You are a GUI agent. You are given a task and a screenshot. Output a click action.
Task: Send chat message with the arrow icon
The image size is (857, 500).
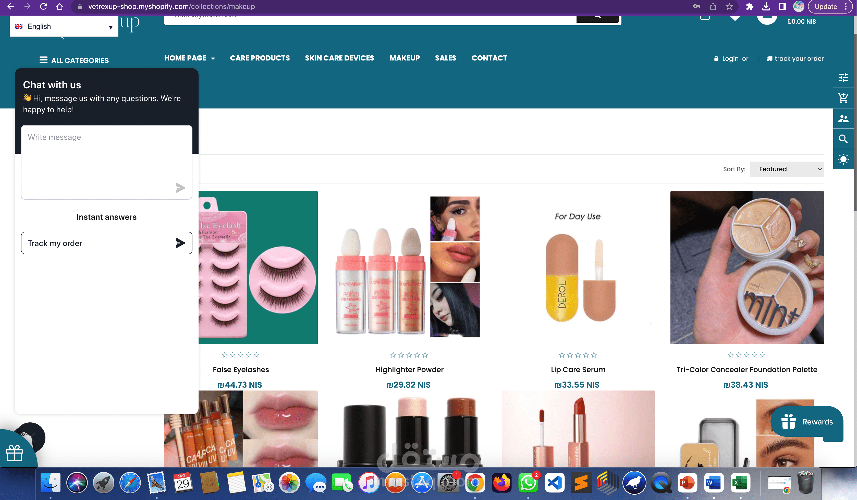click(180, 188)
